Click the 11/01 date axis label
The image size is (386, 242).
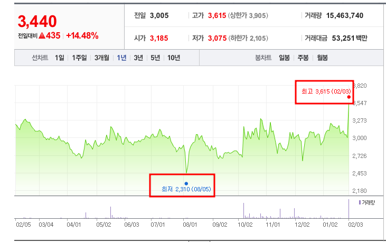pos(273,225)
